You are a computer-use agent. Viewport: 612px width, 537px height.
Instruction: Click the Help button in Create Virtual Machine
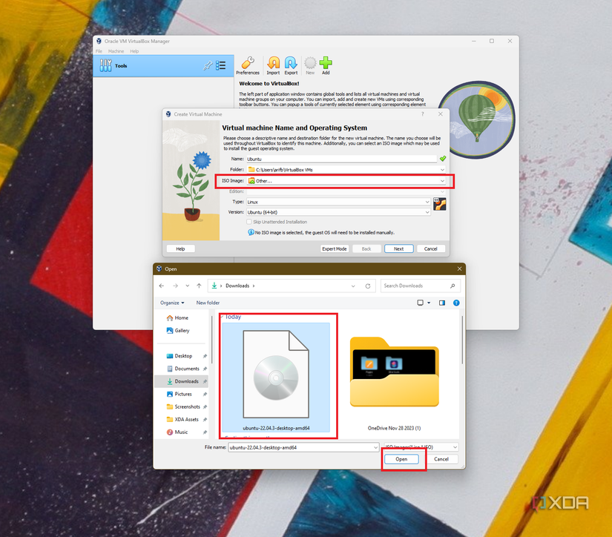180,248
